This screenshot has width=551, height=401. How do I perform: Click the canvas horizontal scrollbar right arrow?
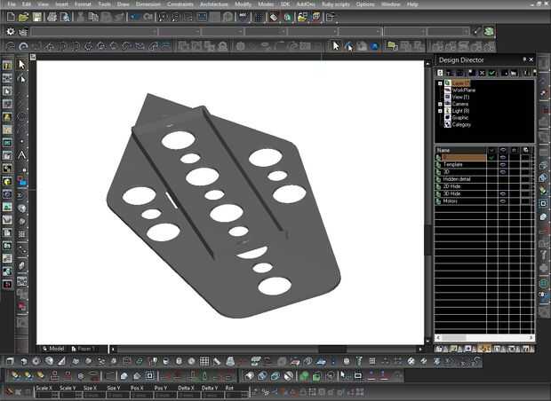[x=420, y=349]
